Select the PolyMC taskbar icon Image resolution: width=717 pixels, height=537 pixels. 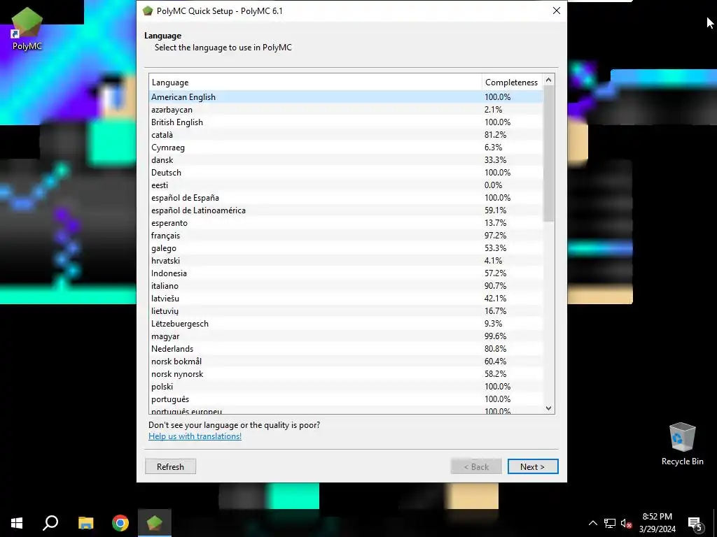pyautogui.click(x=155, y=523)
